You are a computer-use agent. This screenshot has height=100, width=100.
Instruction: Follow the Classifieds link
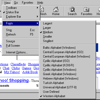18,64
